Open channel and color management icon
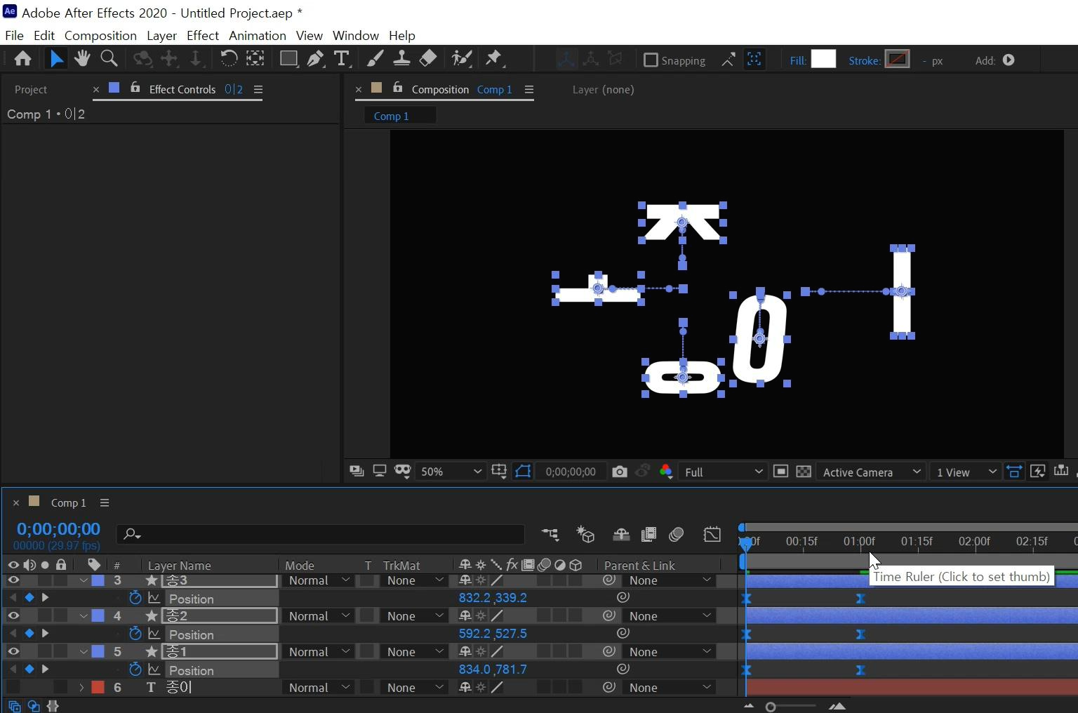Viewport: 1078px width, 713px height. [666, 472]
